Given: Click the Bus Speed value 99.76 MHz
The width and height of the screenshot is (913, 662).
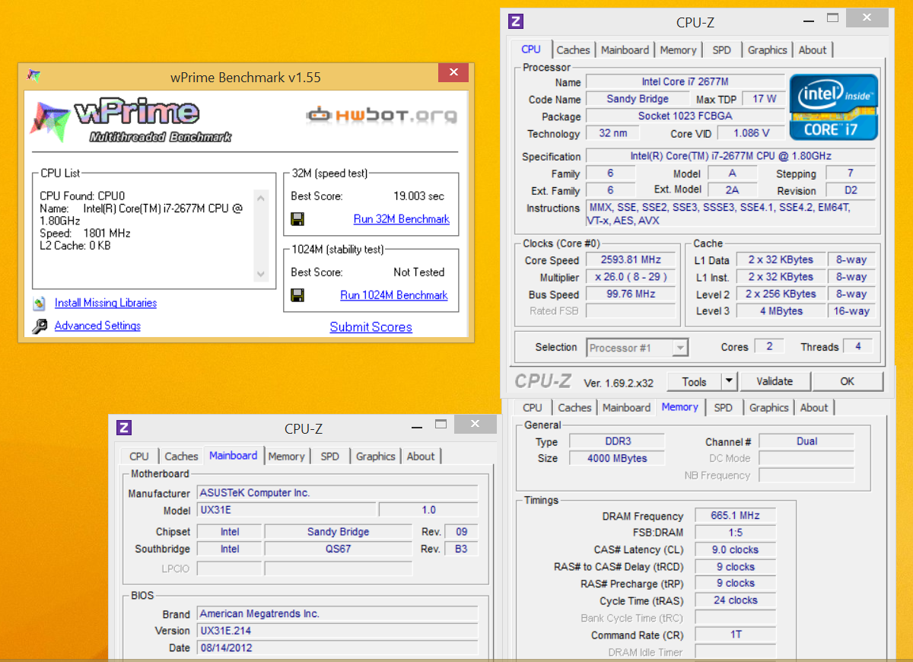Looking at the screenshot, I should [x=631, y=294].
